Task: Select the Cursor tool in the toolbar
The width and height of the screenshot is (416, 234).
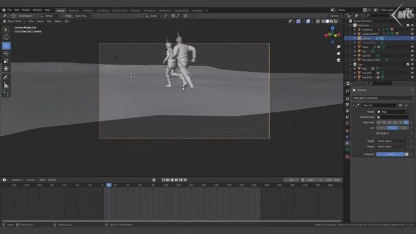Action: tap(6, 38)
